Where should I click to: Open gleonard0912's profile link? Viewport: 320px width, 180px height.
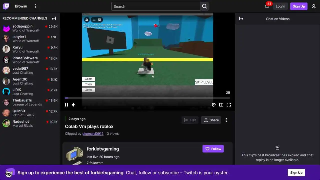tap(93, 133)
